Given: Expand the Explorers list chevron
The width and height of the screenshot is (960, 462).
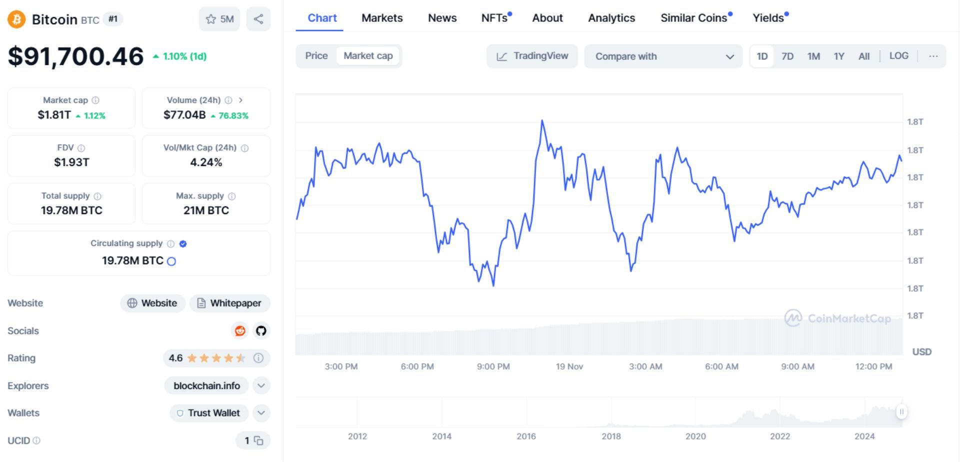Looking at the screenshot, I should click(x=261, y=385).
